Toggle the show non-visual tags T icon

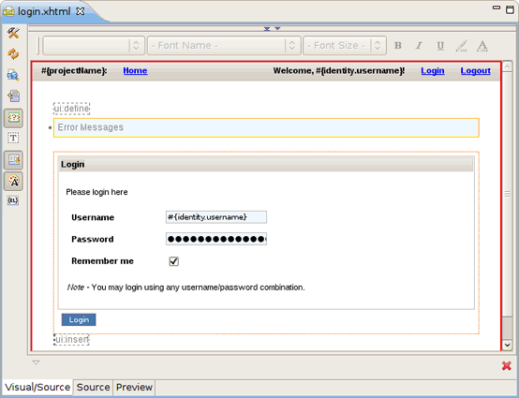(x=13, y=138)
